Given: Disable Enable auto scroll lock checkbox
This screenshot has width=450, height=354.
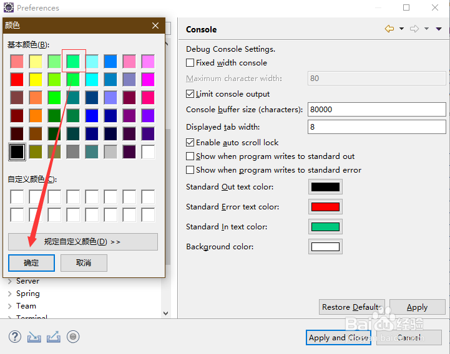Looking at the screenshot, I should click(x=190, y=143).
